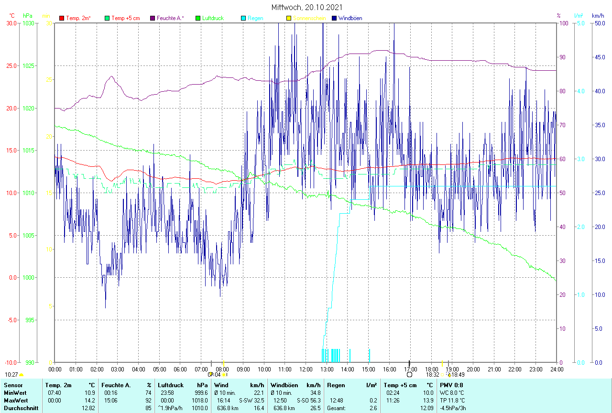Select the 'Temp. 2m*' legend label
Viewport: 612px width, 413px height.
(78, 18)
